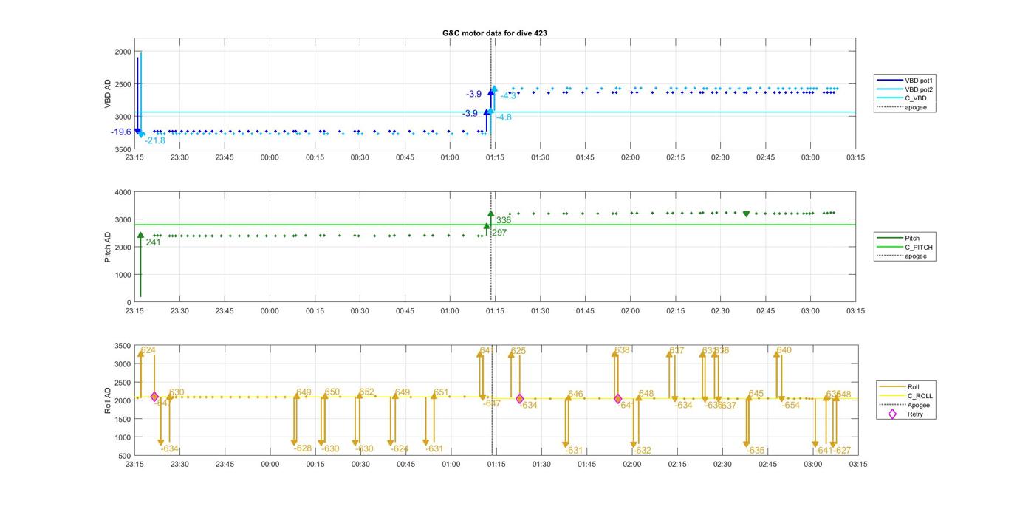Click the 336 value in the Pitch plot

(x=503, y=220)
